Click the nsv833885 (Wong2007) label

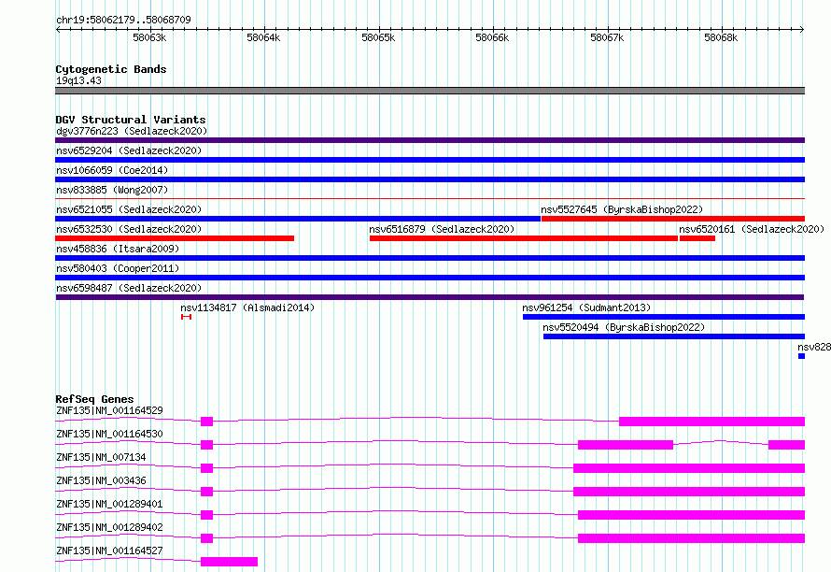(112, 190)
